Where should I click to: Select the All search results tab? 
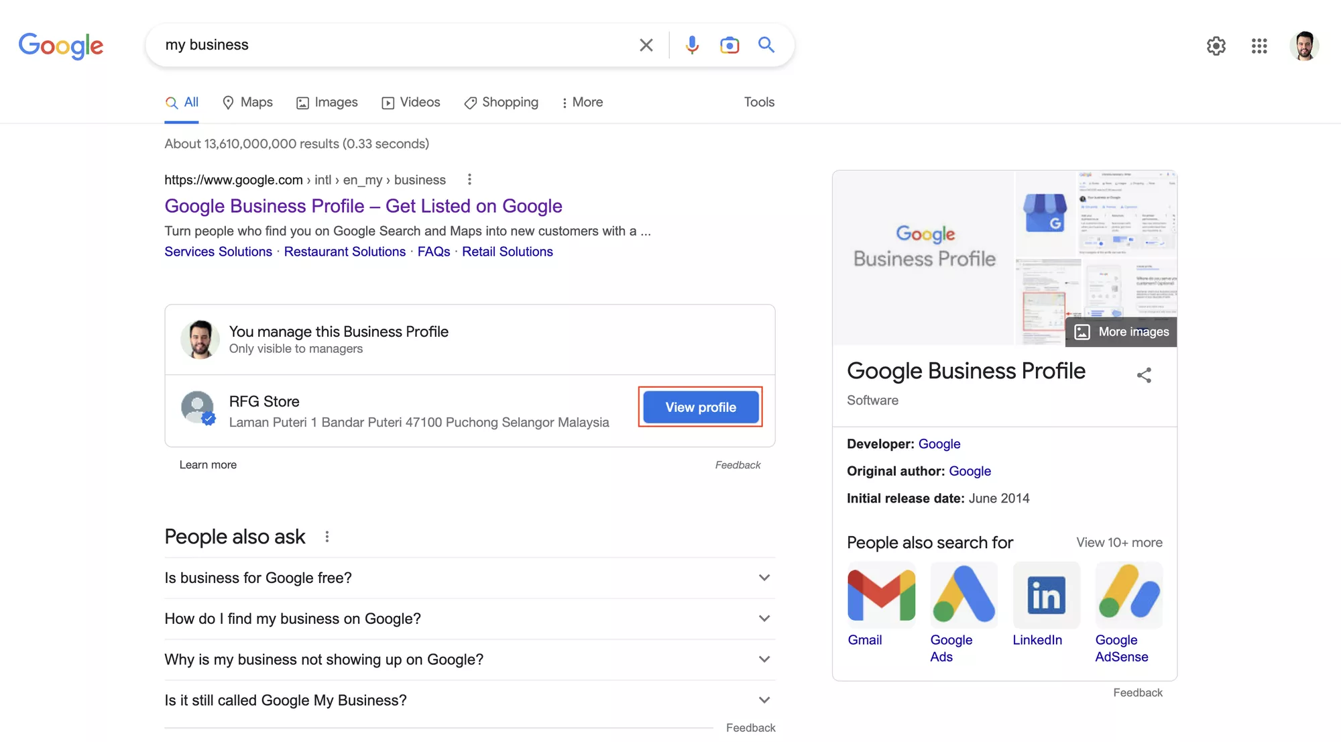coord(181,103)
